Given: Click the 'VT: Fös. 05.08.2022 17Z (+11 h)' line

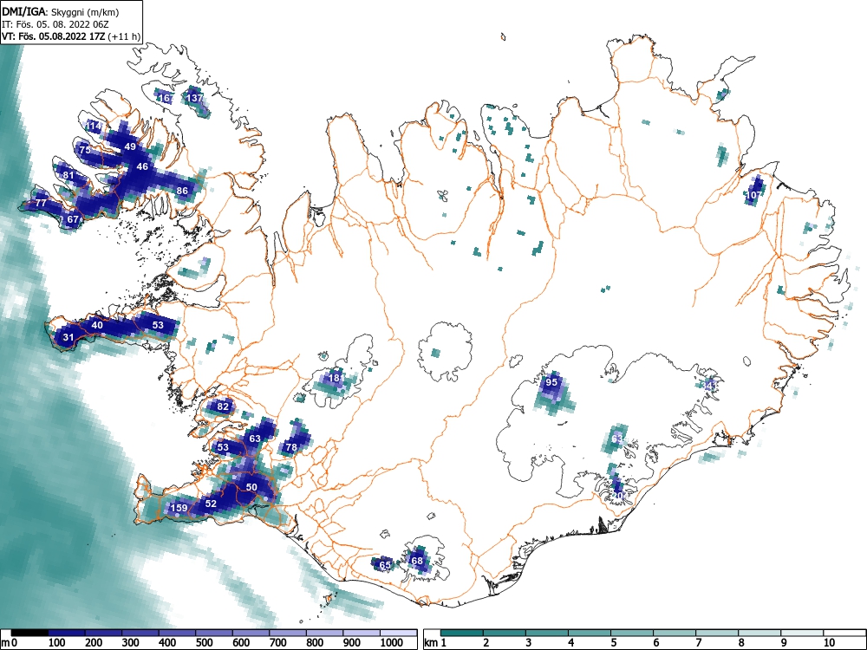Looking at the screenshot, I should [x=71, y=36].
